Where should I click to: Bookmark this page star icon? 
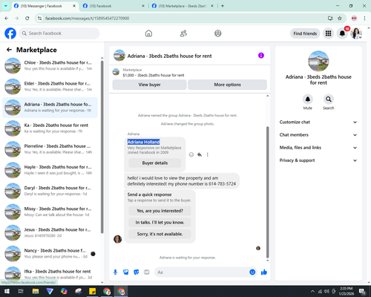340,19
